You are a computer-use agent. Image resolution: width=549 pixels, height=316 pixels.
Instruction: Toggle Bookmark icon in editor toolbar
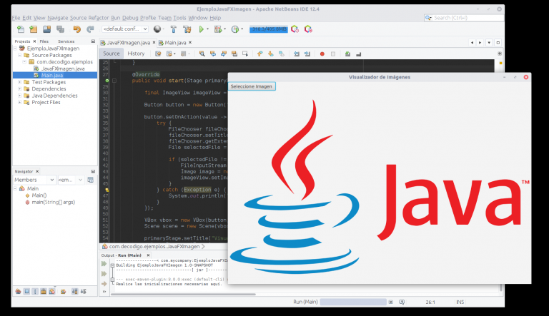[x=282, y=53]
